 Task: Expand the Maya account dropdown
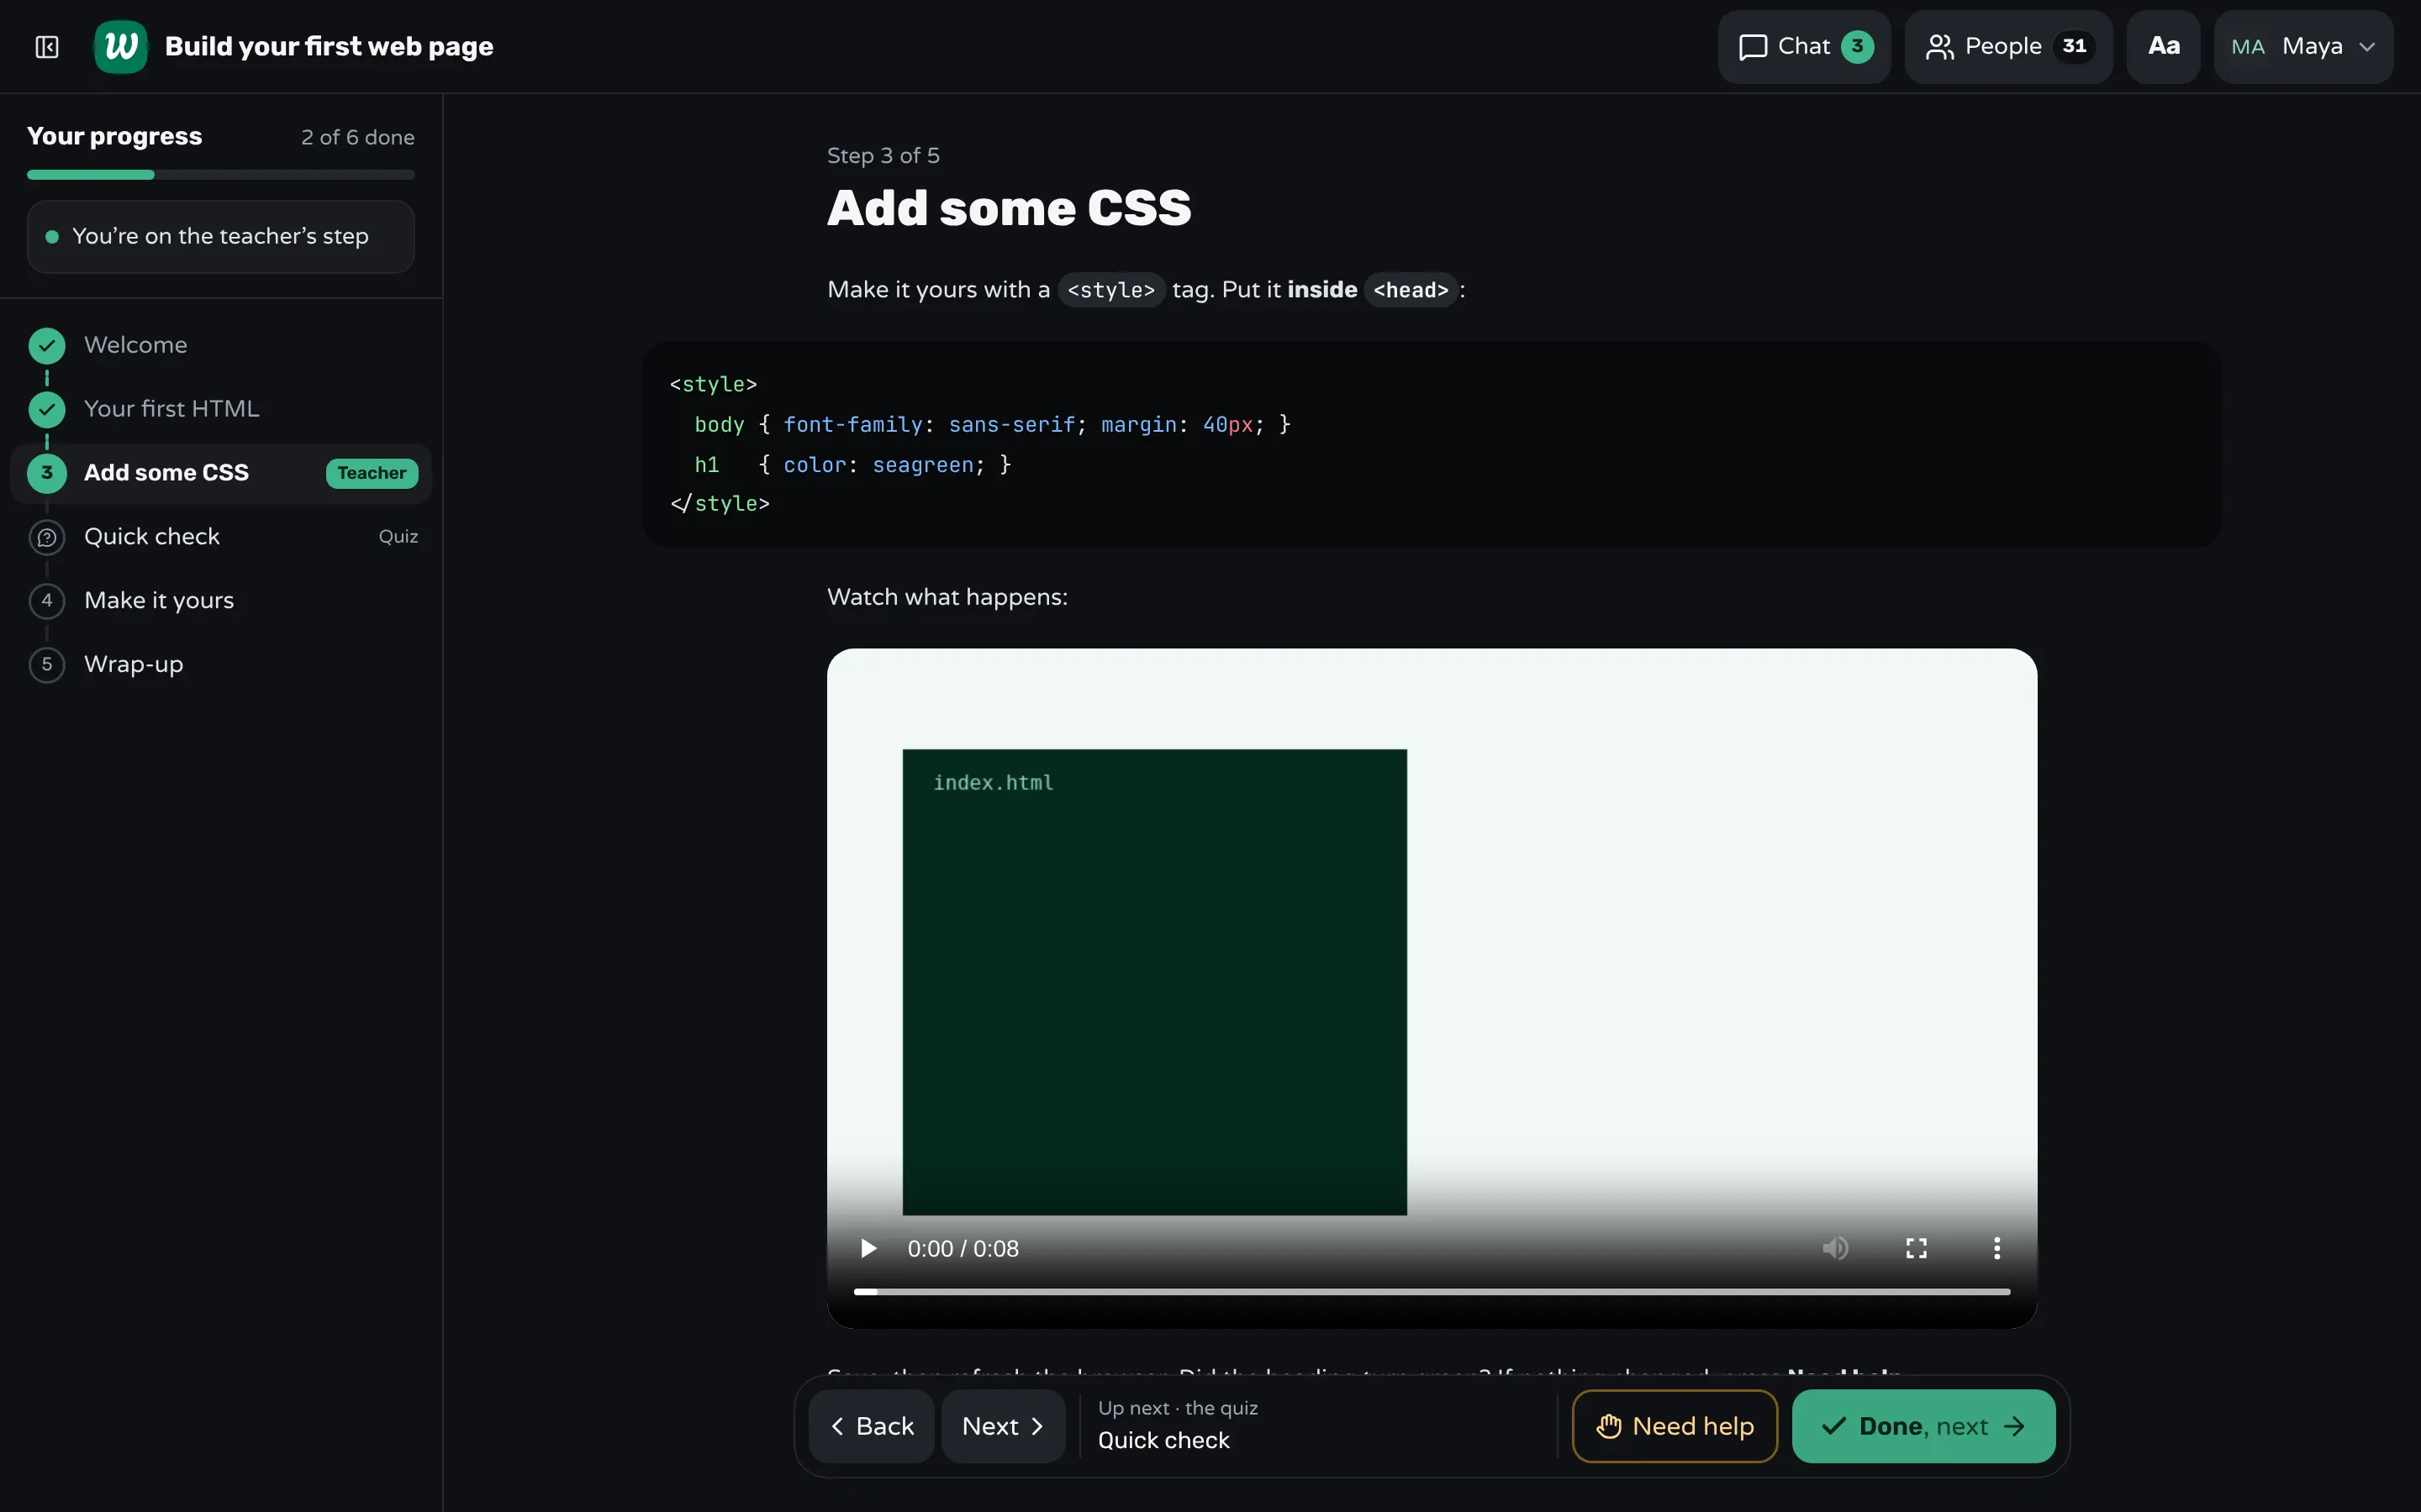2303,47
